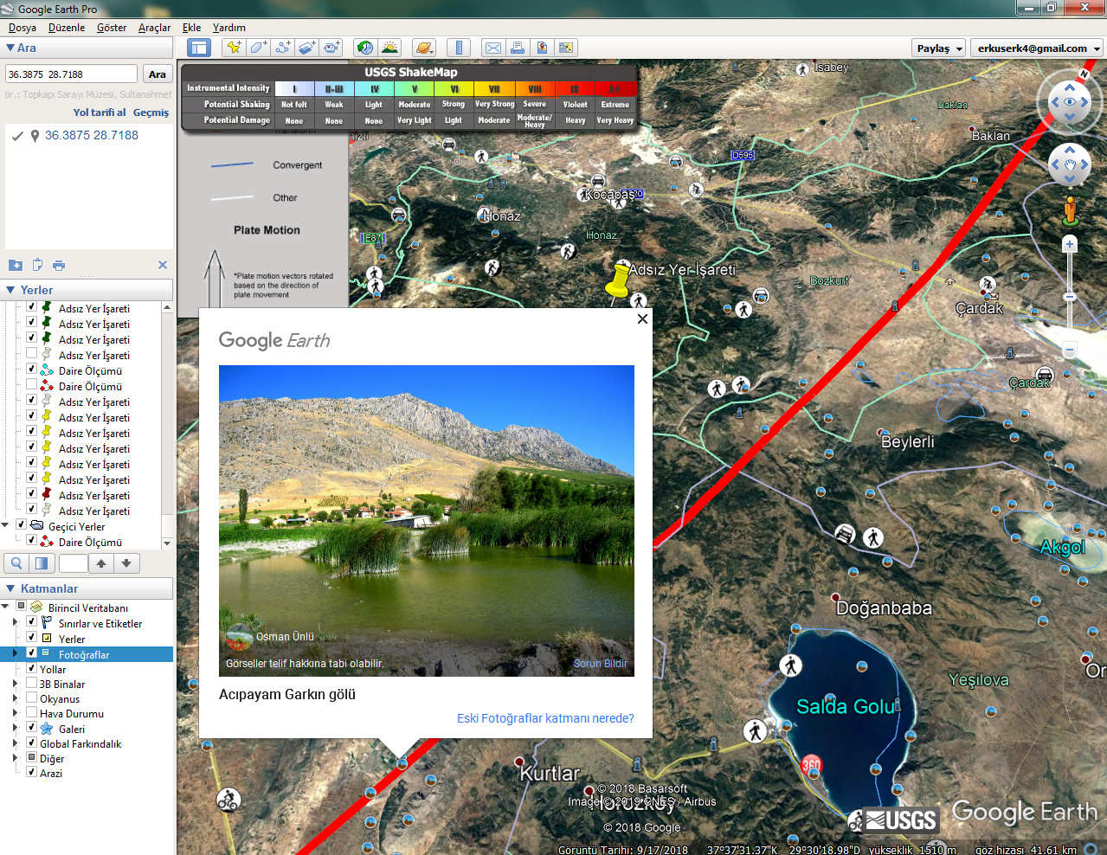Open the Yardım menu
Screen dimensions: 1107x855
[229, 28]
